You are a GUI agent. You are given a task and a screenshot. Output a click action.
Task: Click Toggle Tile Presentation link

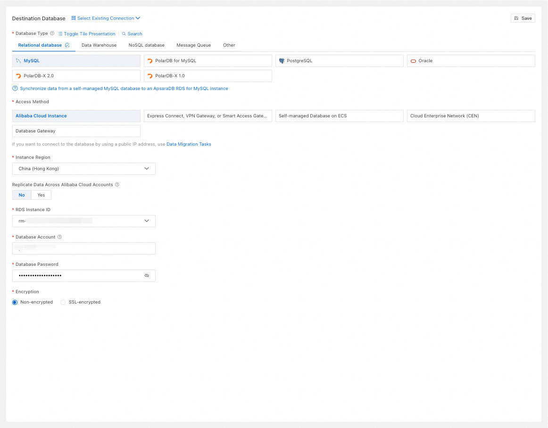[x=87, y=34]
